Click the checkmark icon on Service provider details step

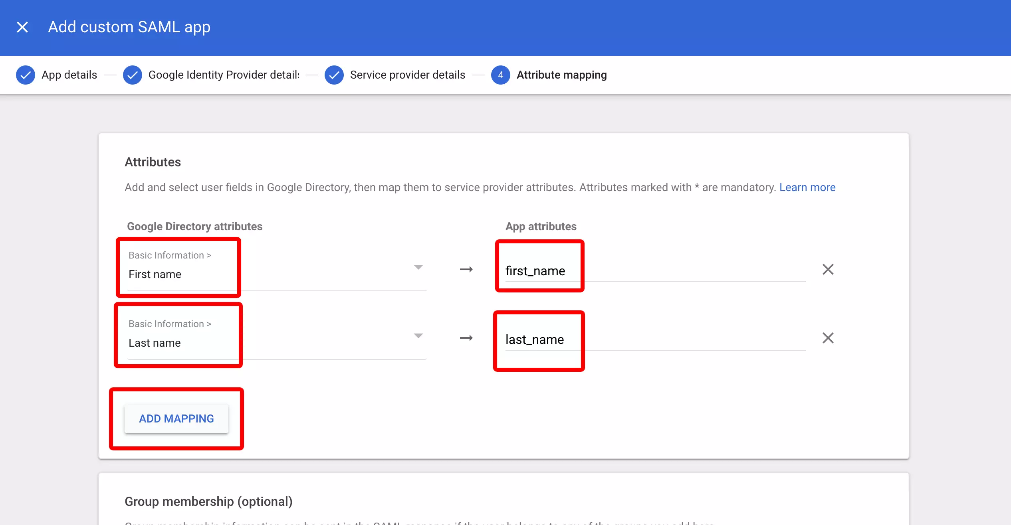(x=334, y=75)
